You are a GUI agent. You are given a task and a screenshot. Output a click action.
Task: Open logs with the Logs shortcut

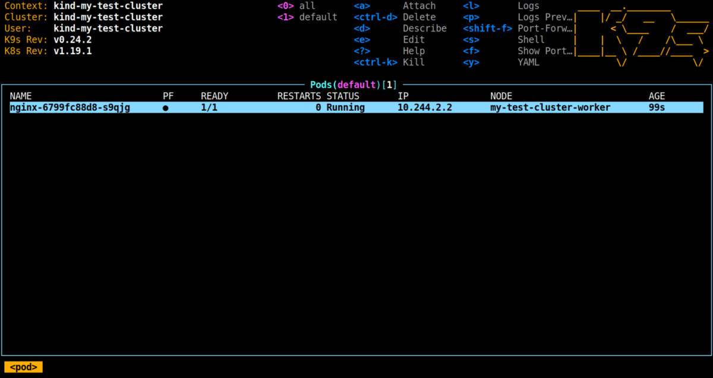528,6
